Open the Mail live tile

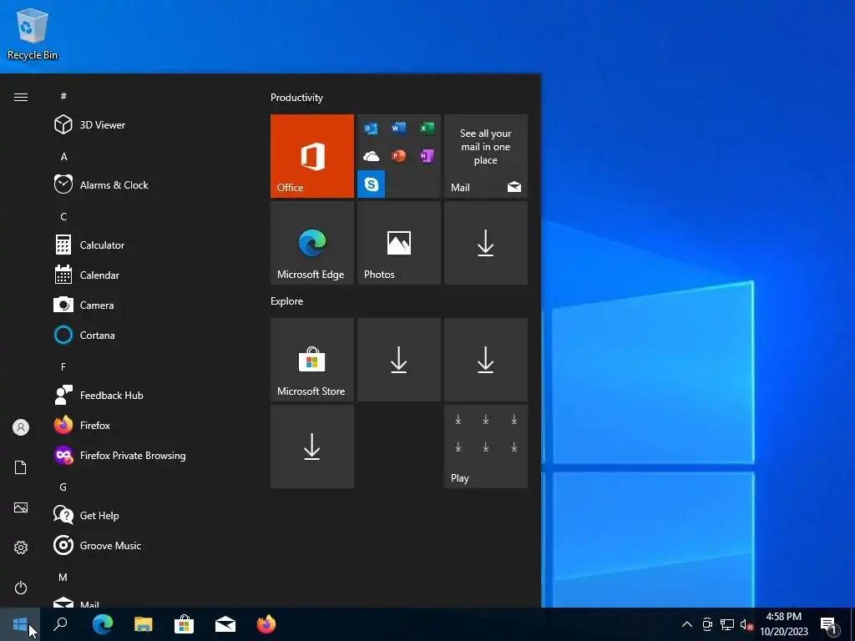(x=486, y=156)
